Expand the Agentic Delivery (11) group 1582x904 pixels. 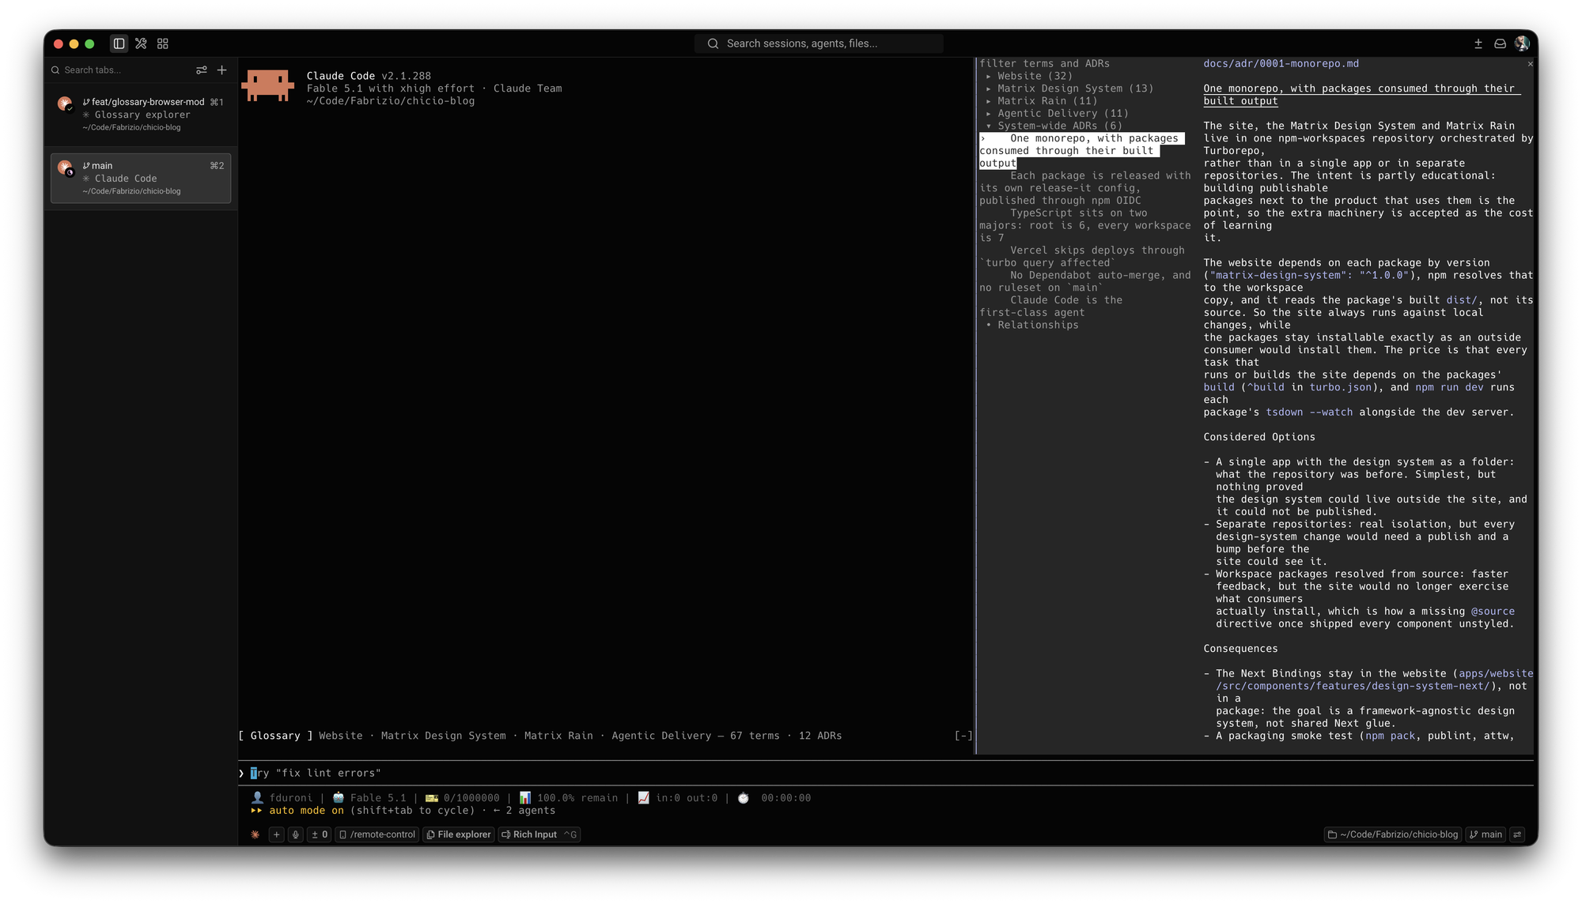tap(1058, 114)
